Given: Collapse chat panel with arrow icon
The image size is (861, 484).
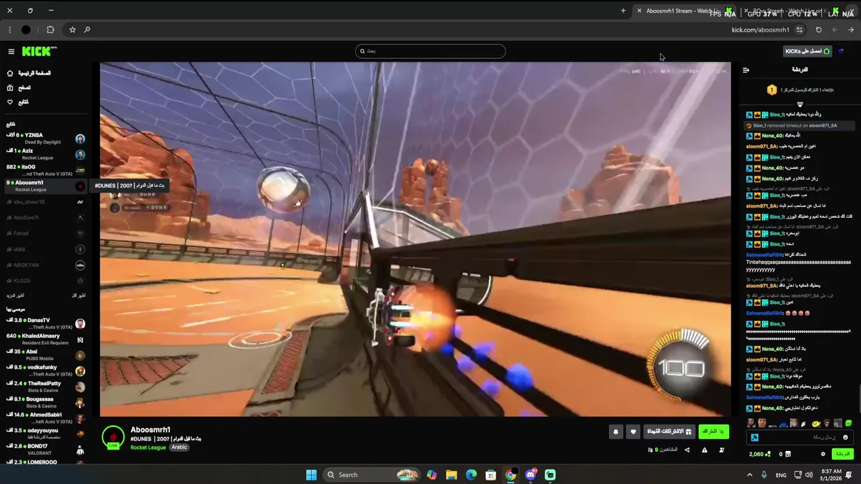Looking at the screenshot, I should coord(746,70).
